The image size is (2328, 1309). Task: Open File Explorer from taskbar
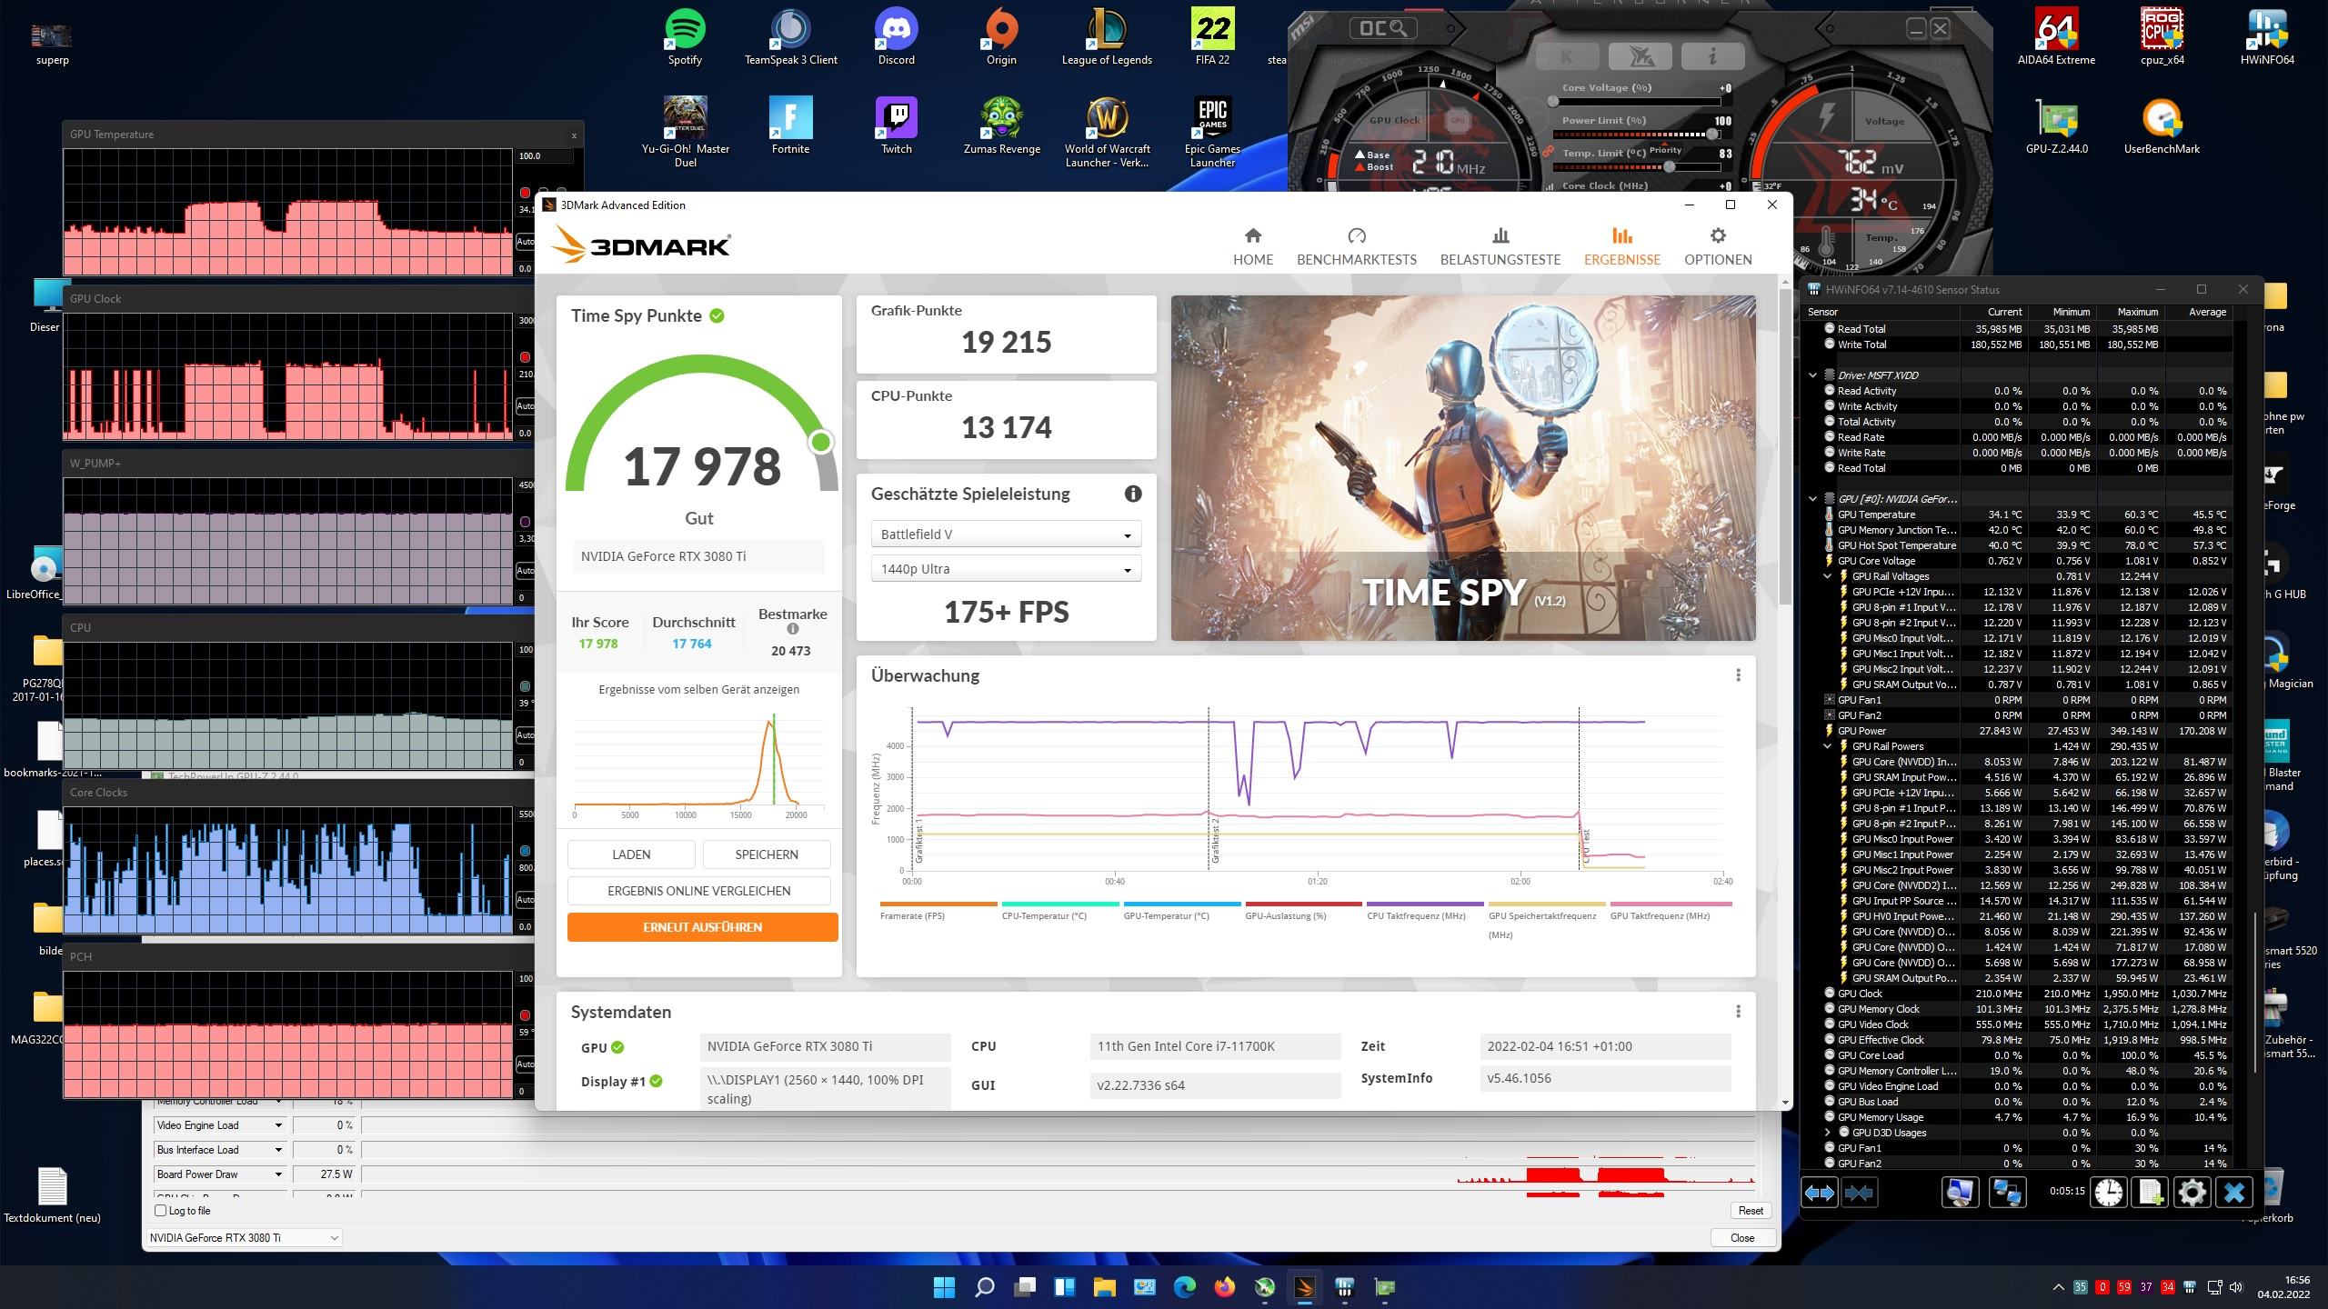1104,1287
